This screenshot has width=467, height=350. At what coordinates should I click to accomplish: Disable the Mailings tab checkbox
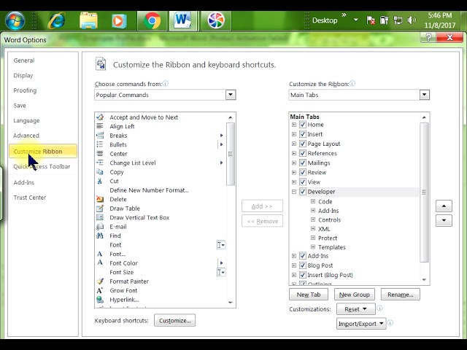coord(303,163)
